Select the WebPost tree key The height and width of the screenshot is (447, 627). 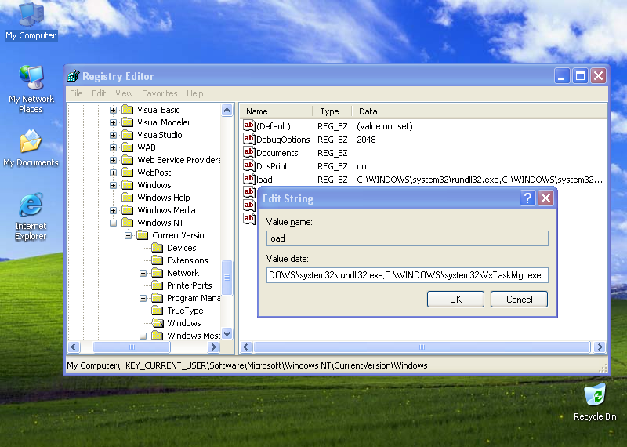[x=154, y=173]
